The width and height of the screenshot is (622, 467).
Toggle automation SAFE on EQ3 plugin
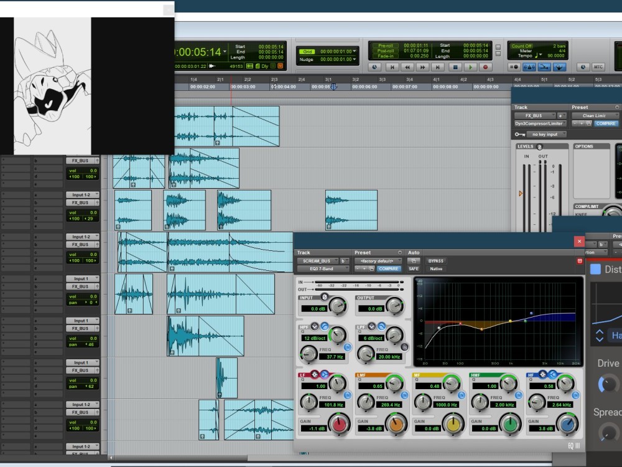click(414, 269)
